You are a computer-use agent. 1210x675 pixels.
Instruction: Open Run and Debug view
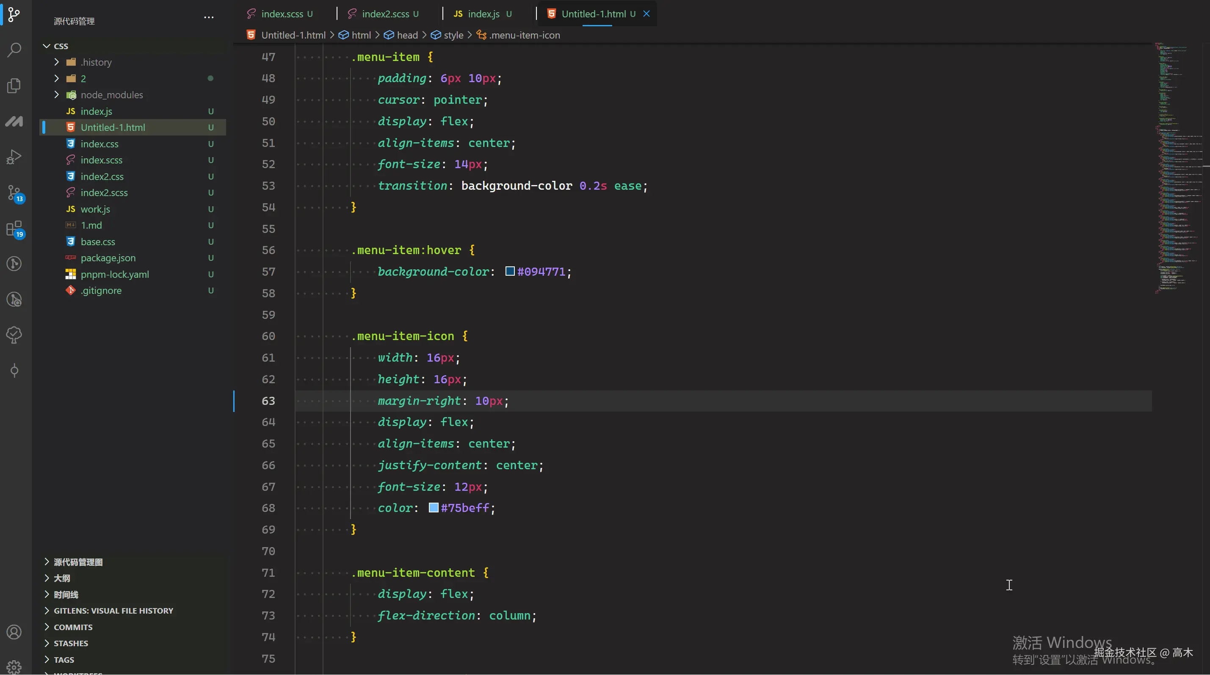tap(14, 156)
